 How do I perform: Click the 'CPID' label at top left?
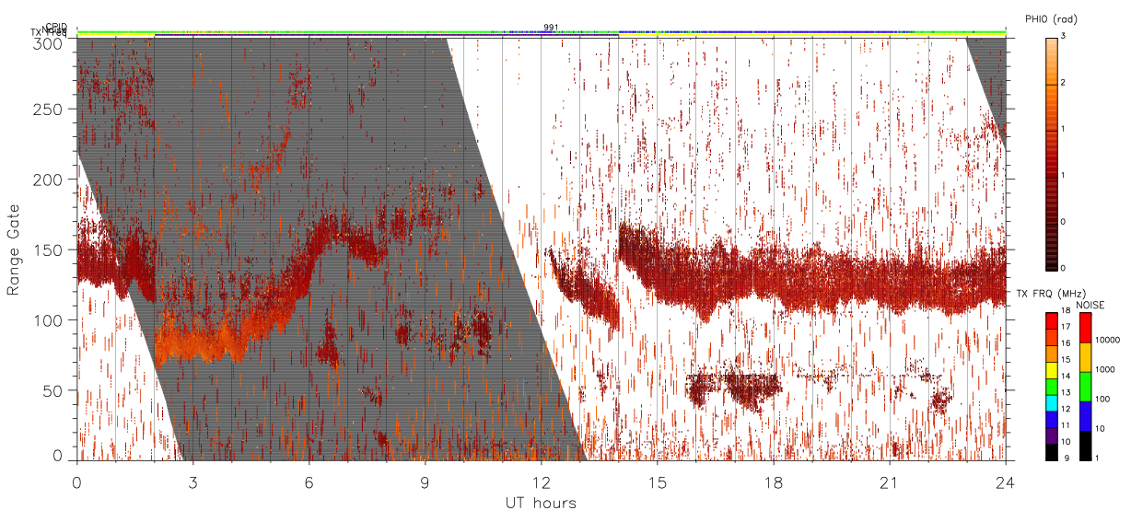[x=56, y=27]
